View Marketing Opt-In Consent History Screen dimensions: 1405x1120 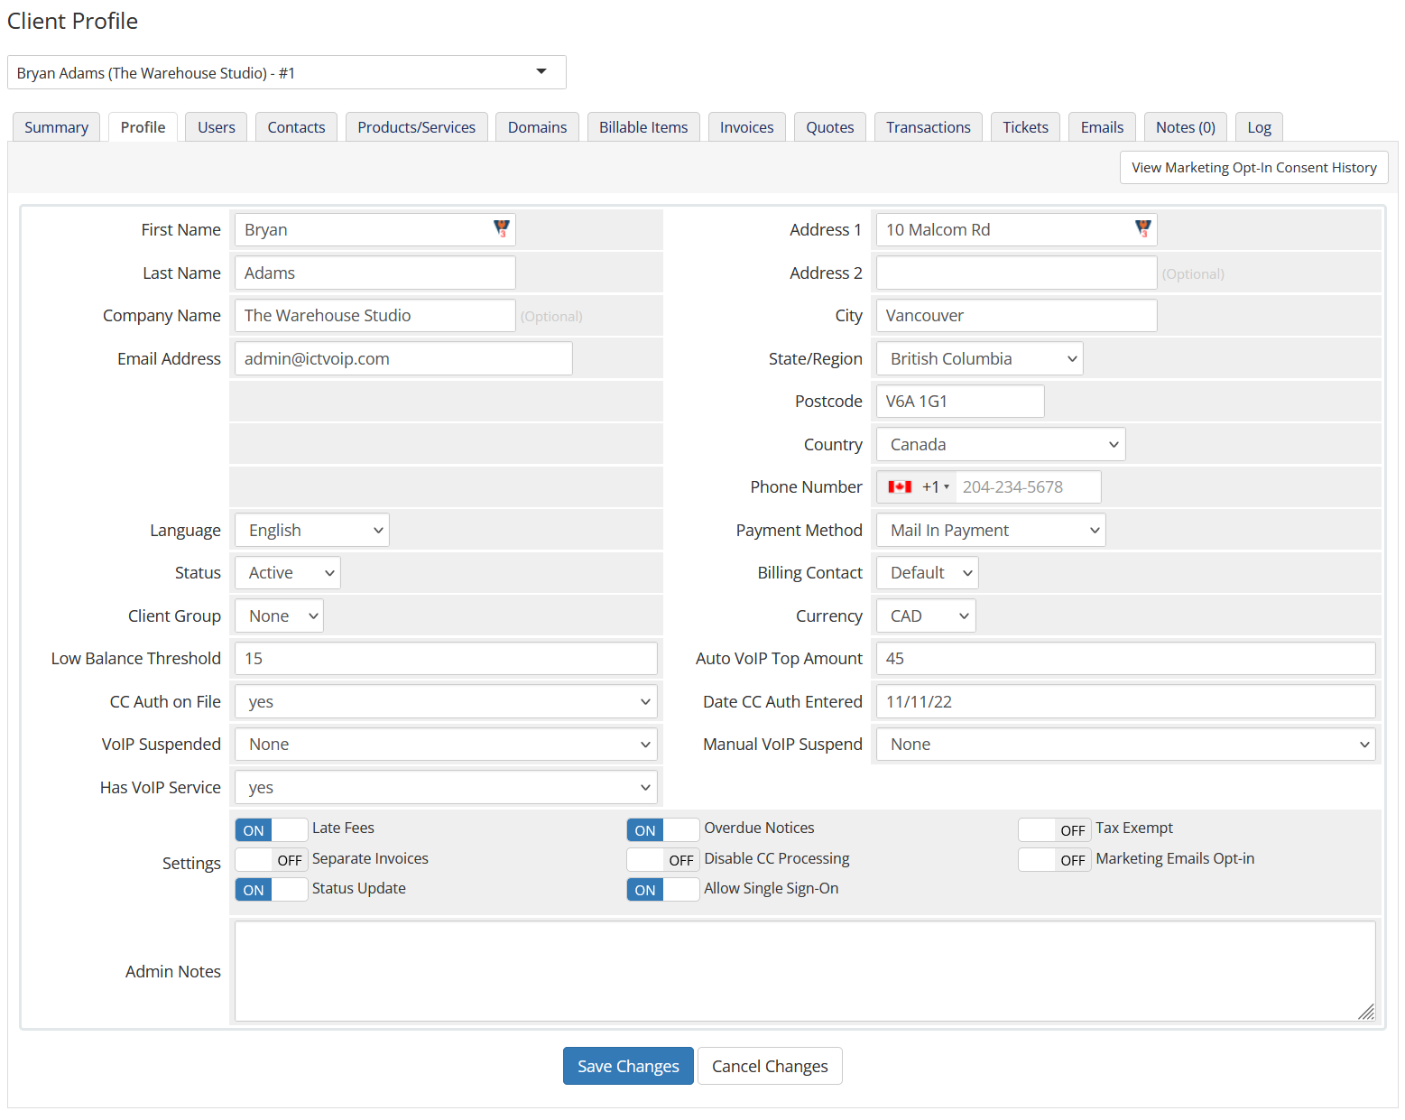point(1254,167)
